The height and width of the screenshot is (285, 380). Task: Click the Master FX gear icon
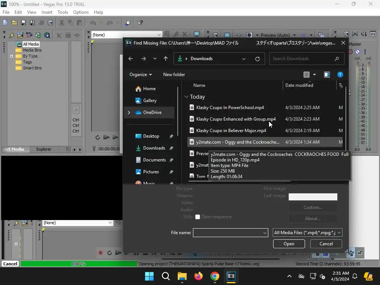click(x=350, y=52)
